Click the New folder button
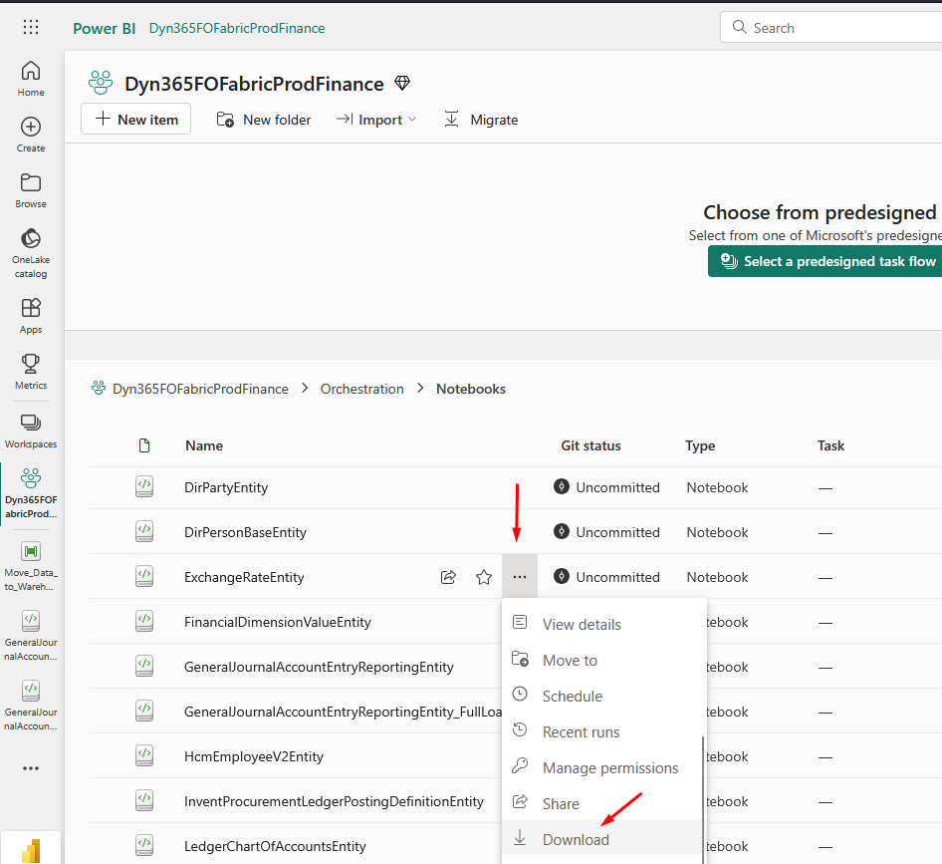The image size is (942, 864). coord(264,120)
